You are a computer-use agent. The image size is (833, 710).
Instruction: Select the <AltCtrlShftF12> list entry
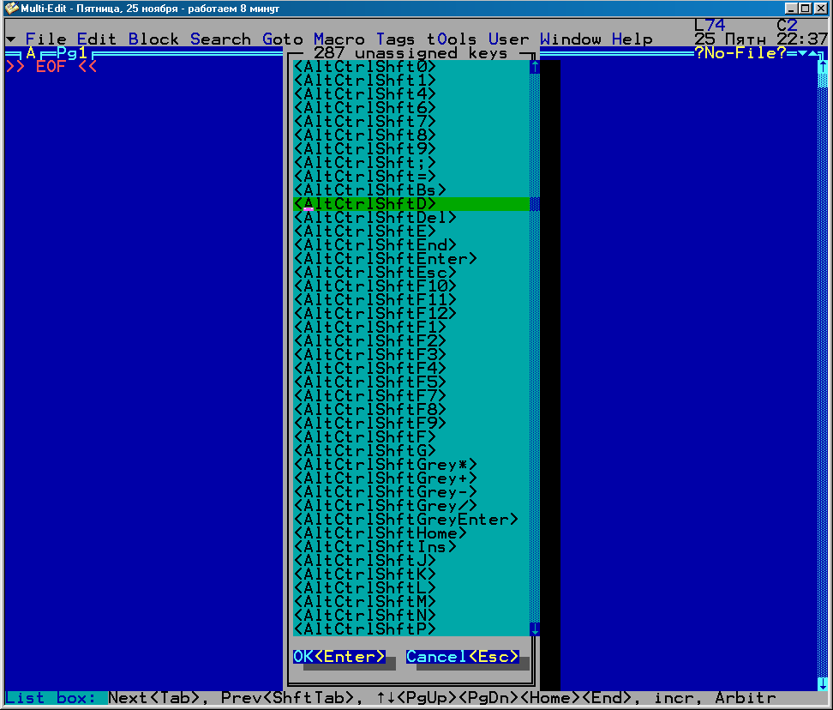pyautogui.click(x=375, y=314)
